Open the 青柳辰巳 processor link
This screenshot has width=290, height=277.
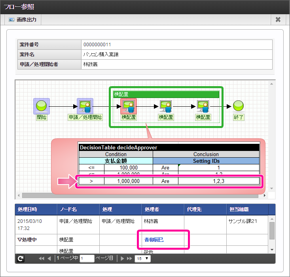[154, 240]
